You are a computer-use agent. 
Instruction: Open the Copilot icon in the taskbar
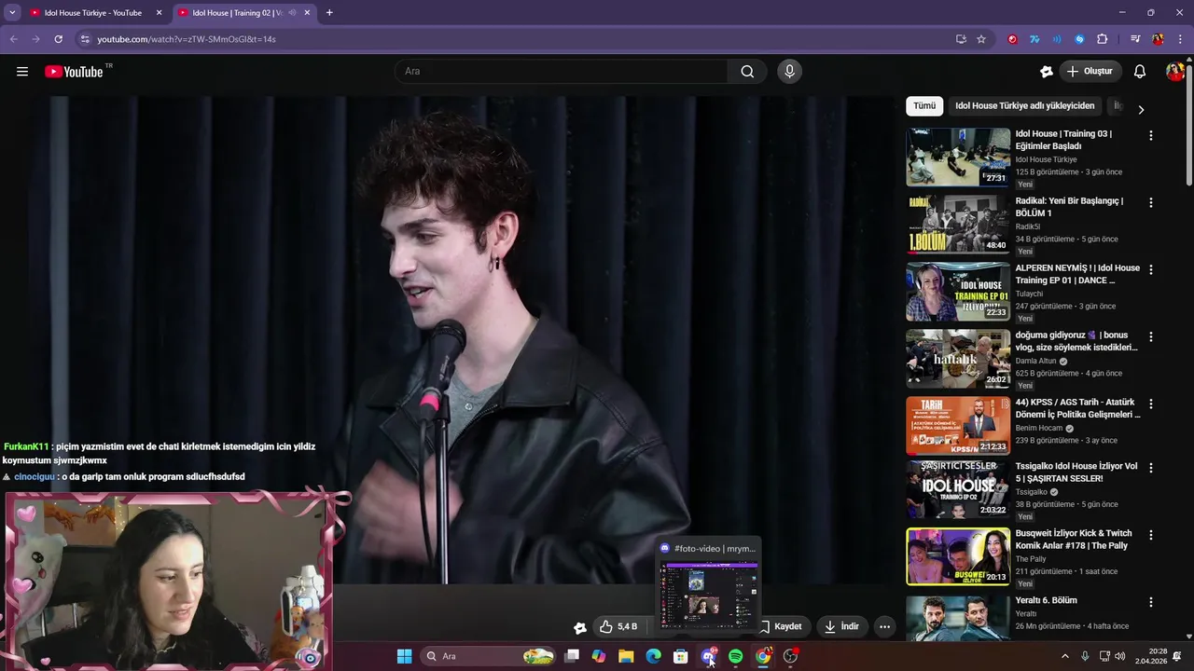(599, 656)
